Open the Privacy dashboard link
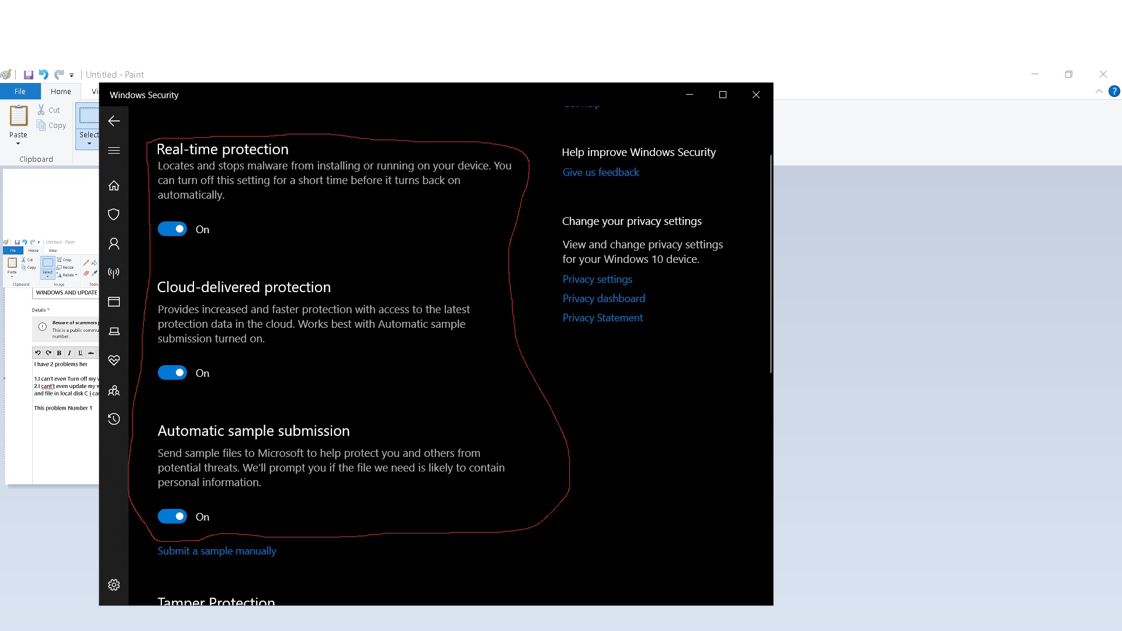 point(604,299)
